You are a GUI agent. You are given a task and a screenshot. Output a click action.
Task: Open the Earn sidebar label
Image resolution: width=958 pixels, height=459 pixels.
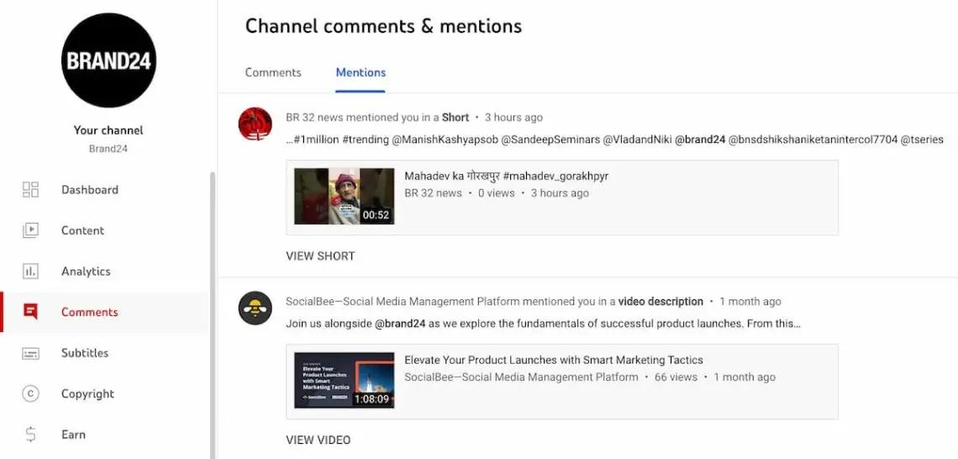(x=73, y=435)
